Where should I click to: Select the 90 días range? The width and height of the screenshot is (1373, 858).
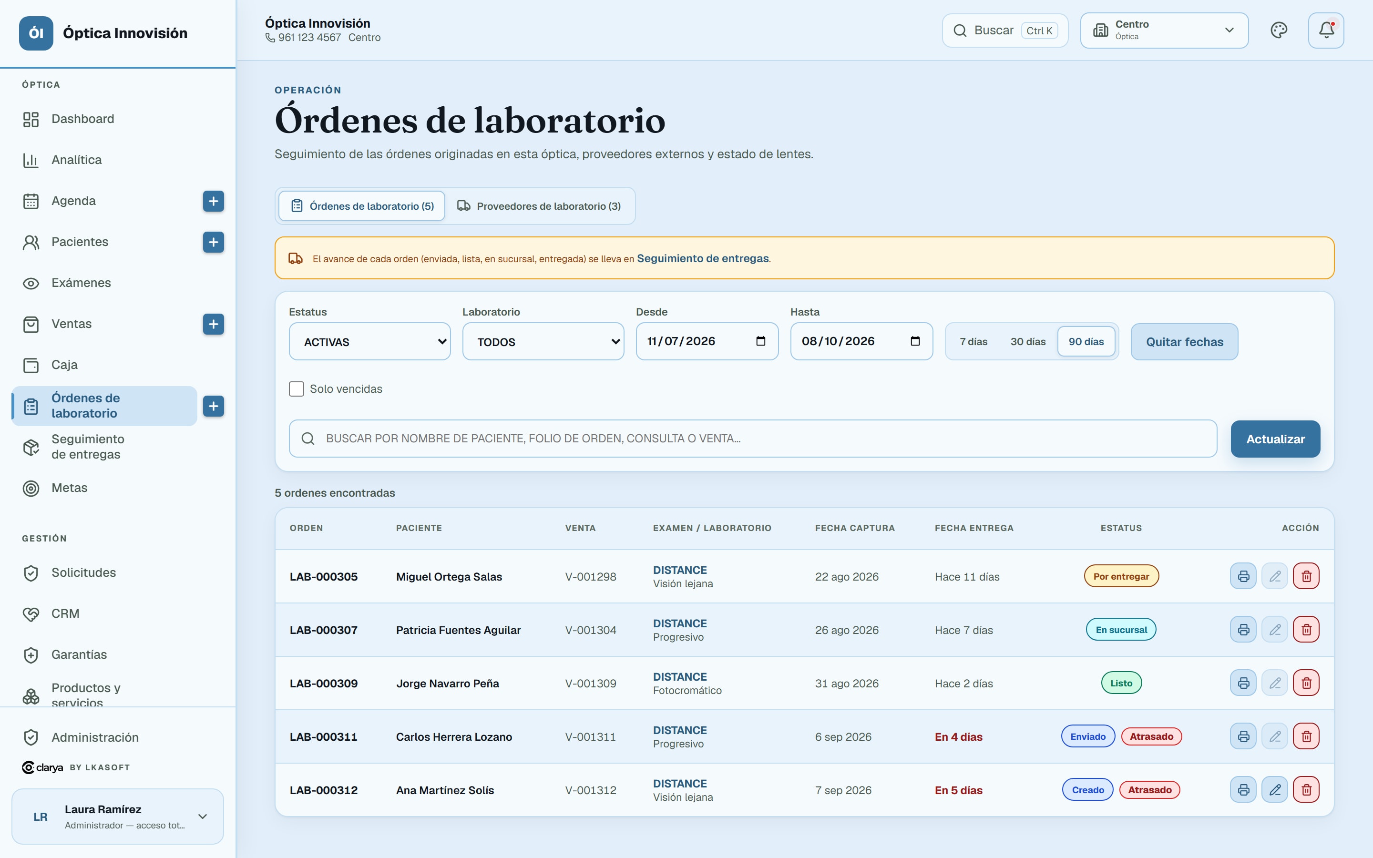point(1086,342)
